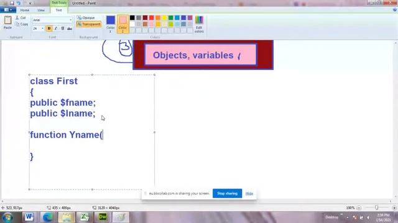
Task: Click the Hide link in sharing bar
Action: pyautogui.click(x=249, y=193)
